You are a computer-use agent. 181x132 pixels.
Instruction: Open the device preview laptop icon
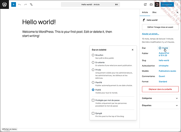[x=151, y=5]
